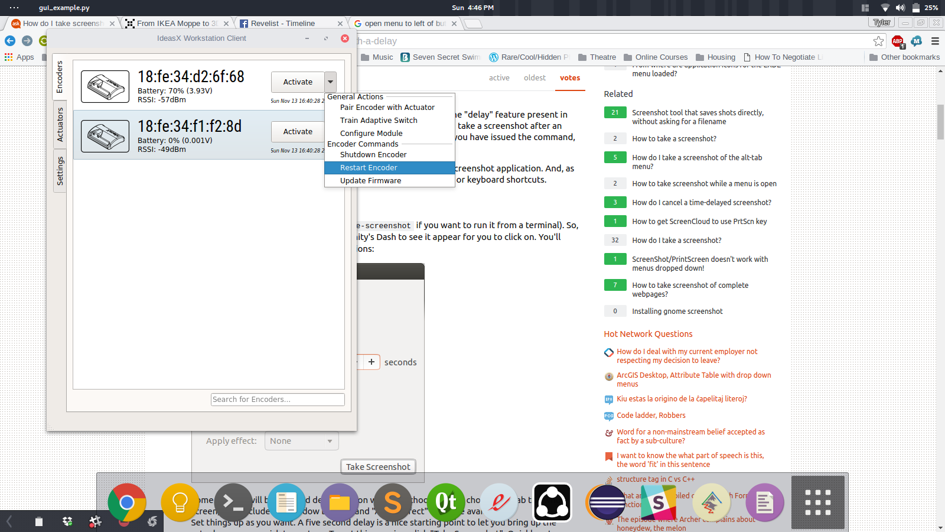
Task: Go forward in the browser
Action: [27, 41]
